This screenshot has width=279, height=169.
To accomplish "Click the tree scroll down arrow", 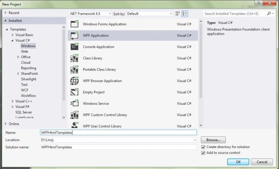I will (x=64, y=118).
